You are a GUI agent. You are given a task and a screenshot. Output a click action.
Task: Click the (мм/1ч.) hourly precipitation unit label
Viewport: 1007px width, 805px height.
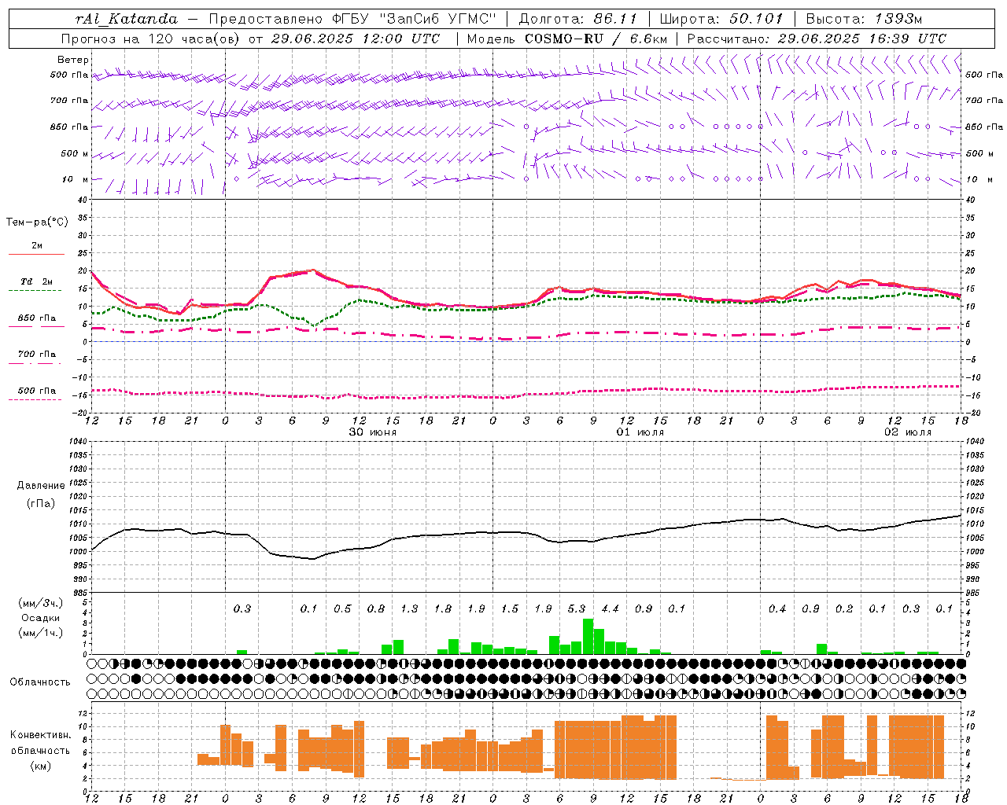click(x=40, y=633)
